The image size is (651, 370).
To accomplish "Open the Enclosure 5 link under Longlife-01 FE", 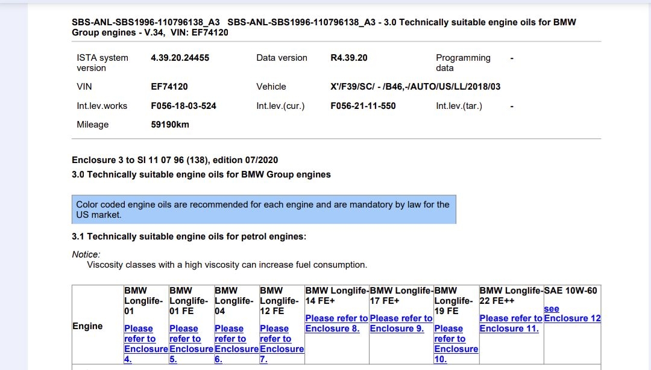I will (x=191, y=344).
